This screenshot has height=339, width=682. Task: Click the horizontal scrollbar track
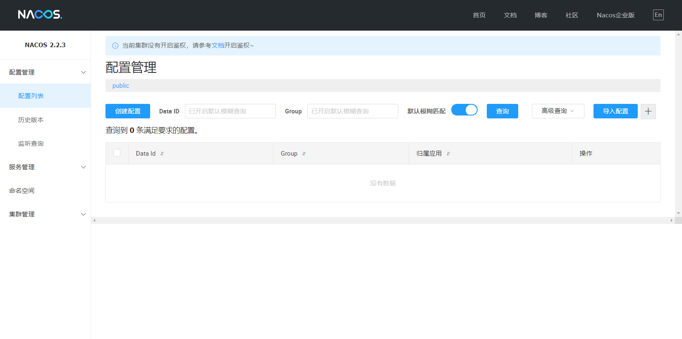[x=383, y=221]
